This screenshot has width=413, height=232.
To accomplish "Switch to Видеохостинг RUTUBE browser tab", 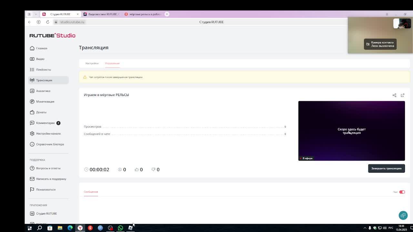I will coord(101,14).
